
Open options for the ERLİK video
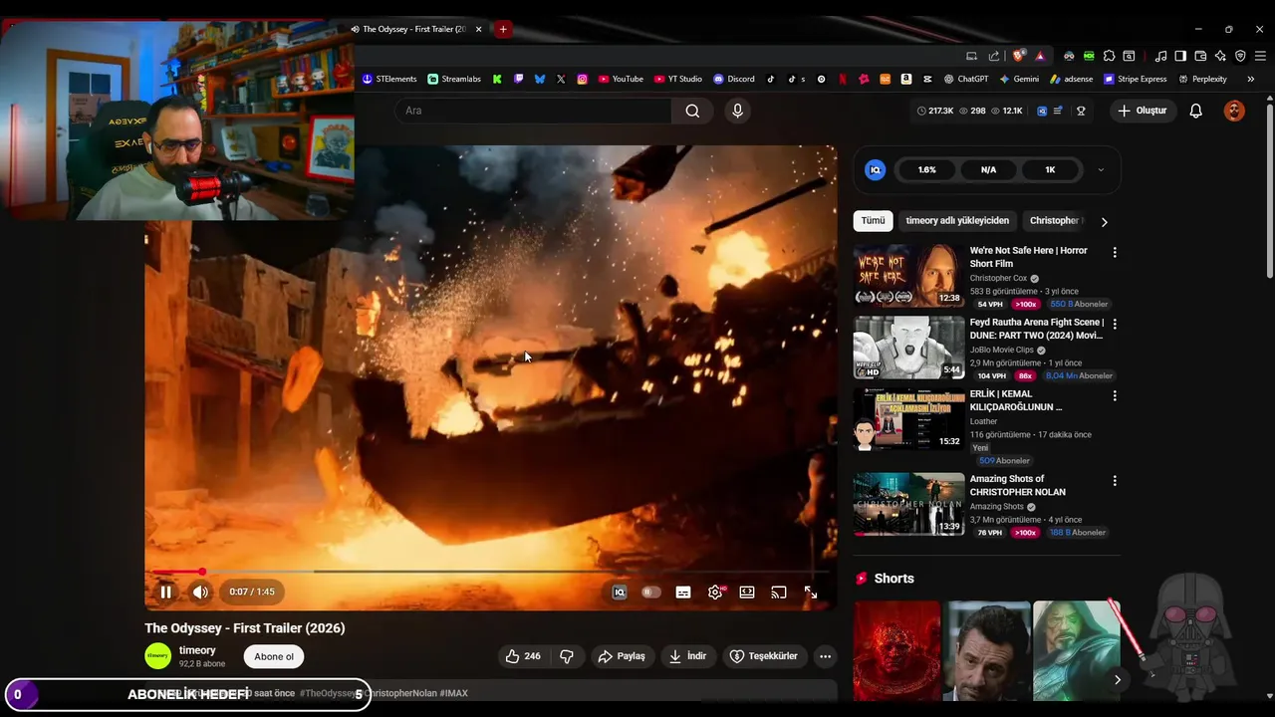pos(1115,396)
